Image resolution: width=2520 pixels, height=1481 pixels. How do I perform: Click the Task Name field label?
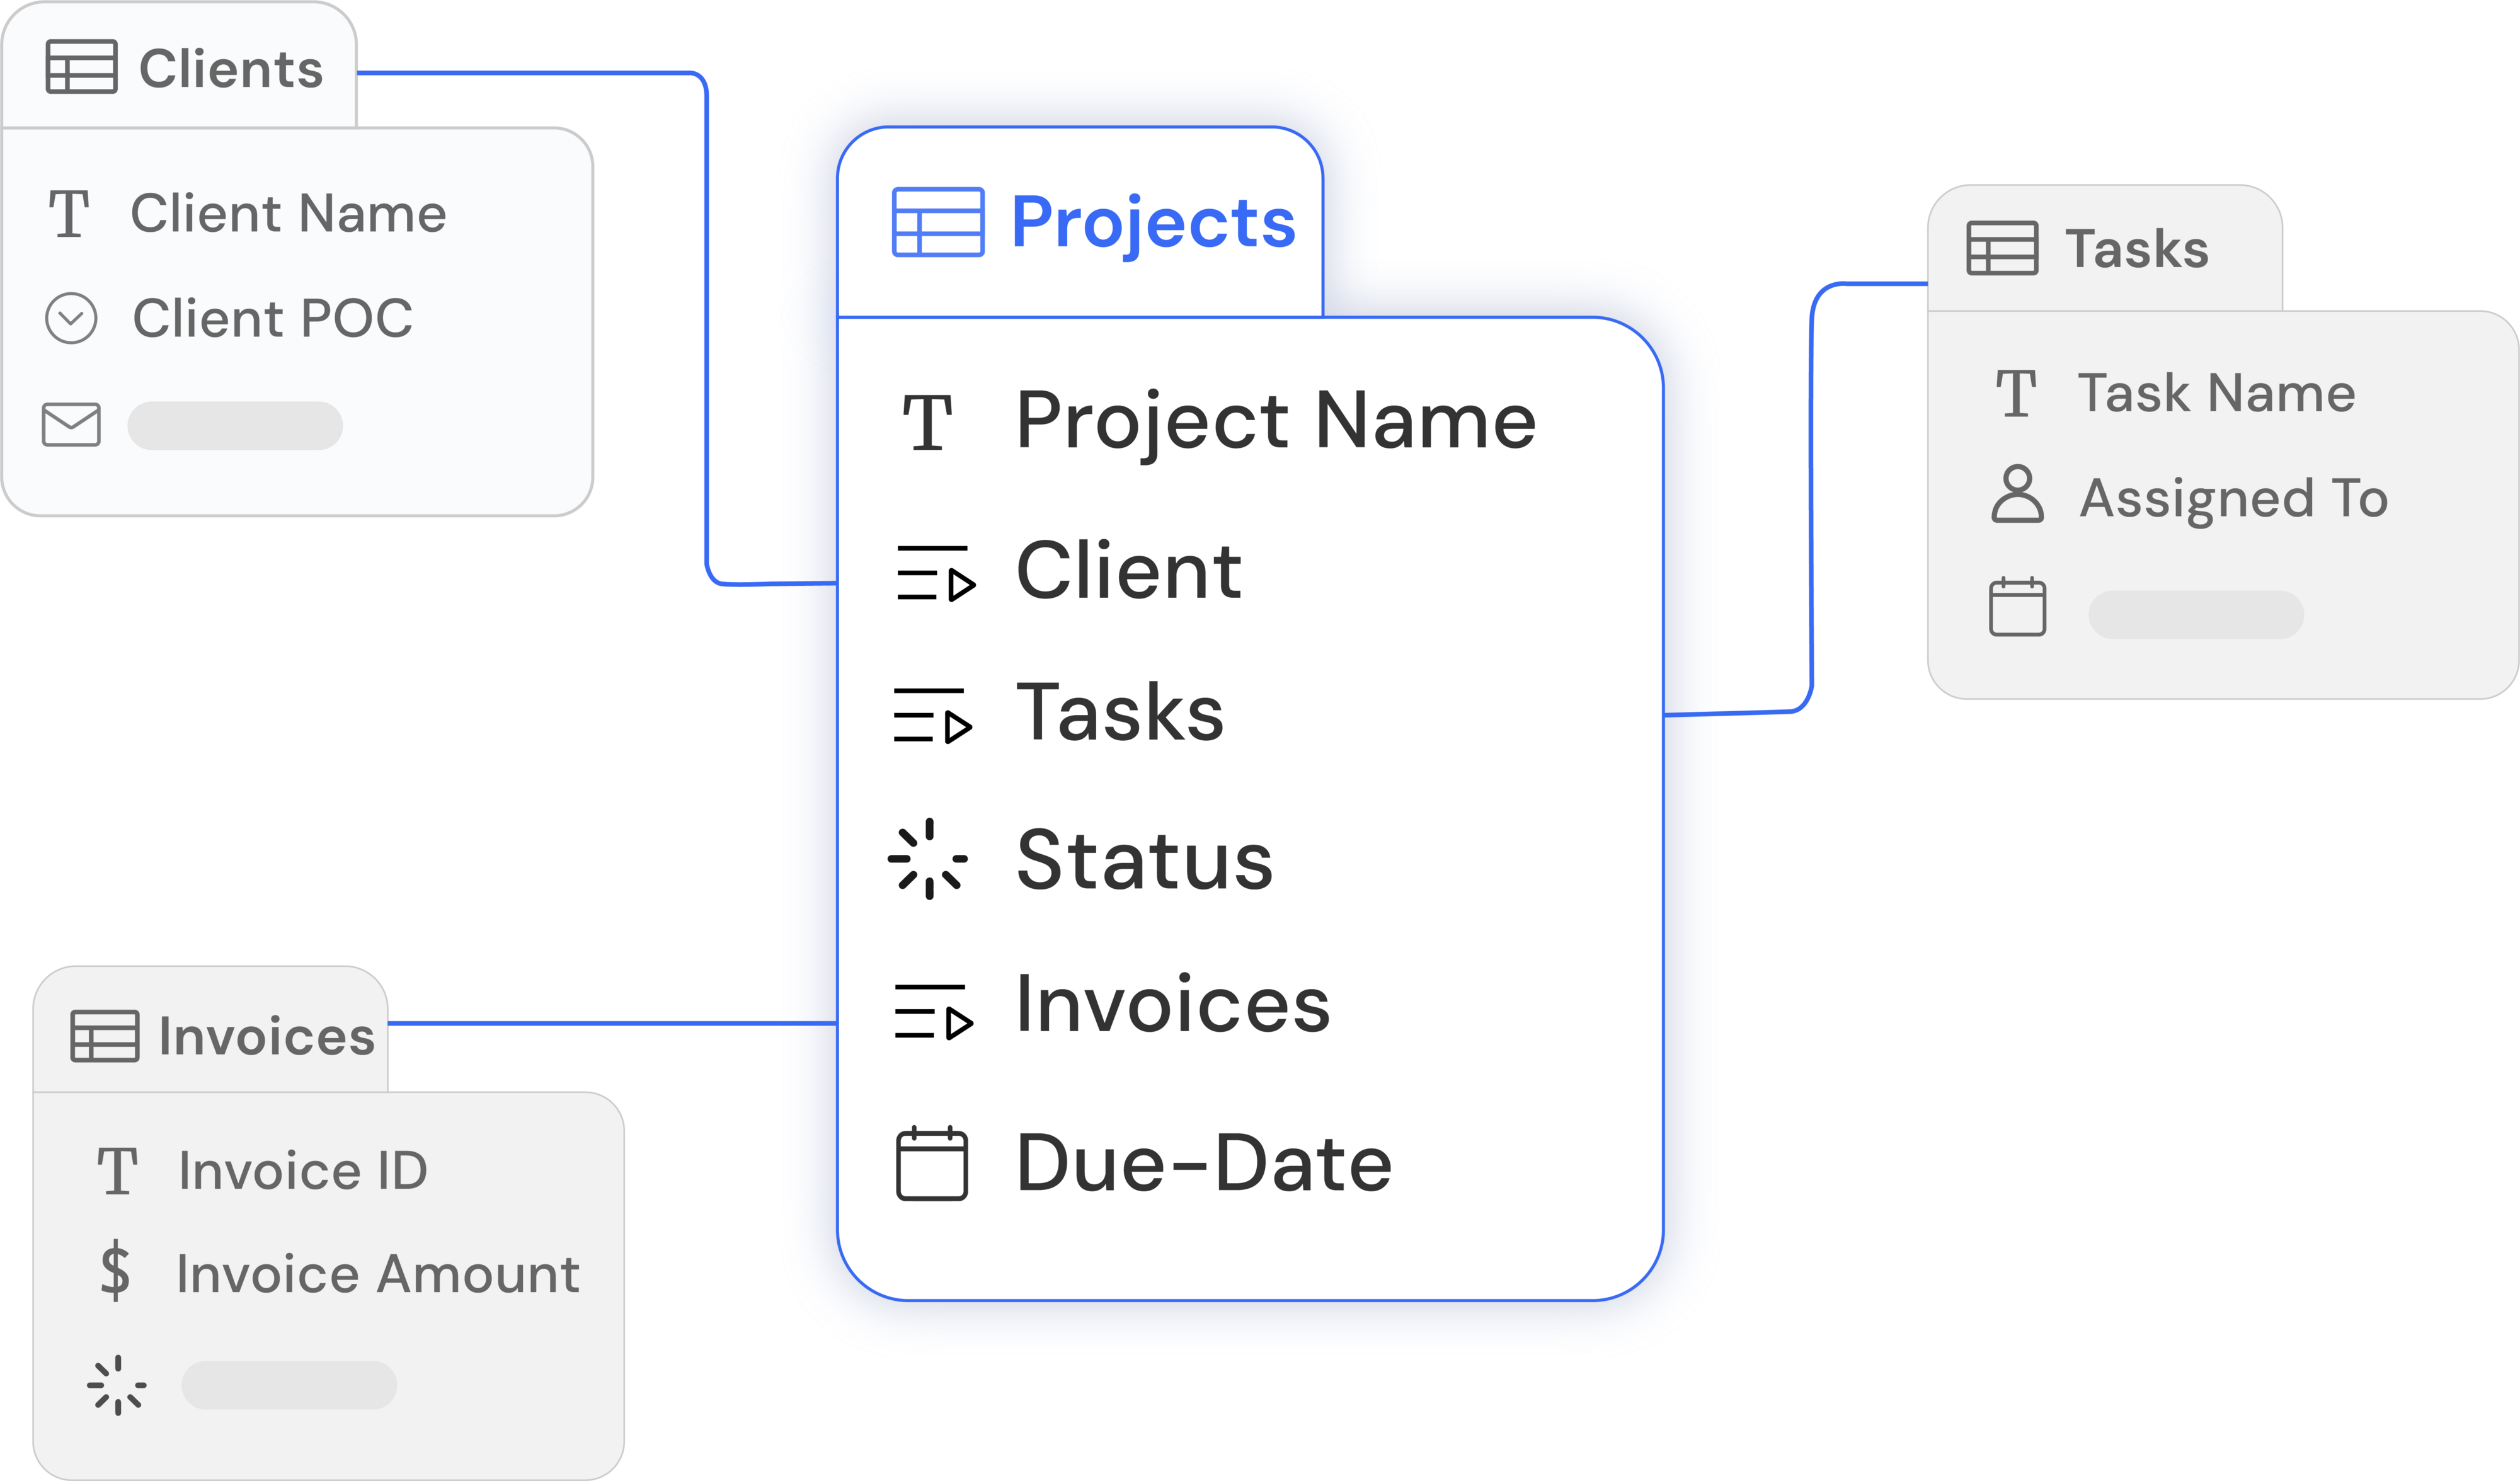2216,393
